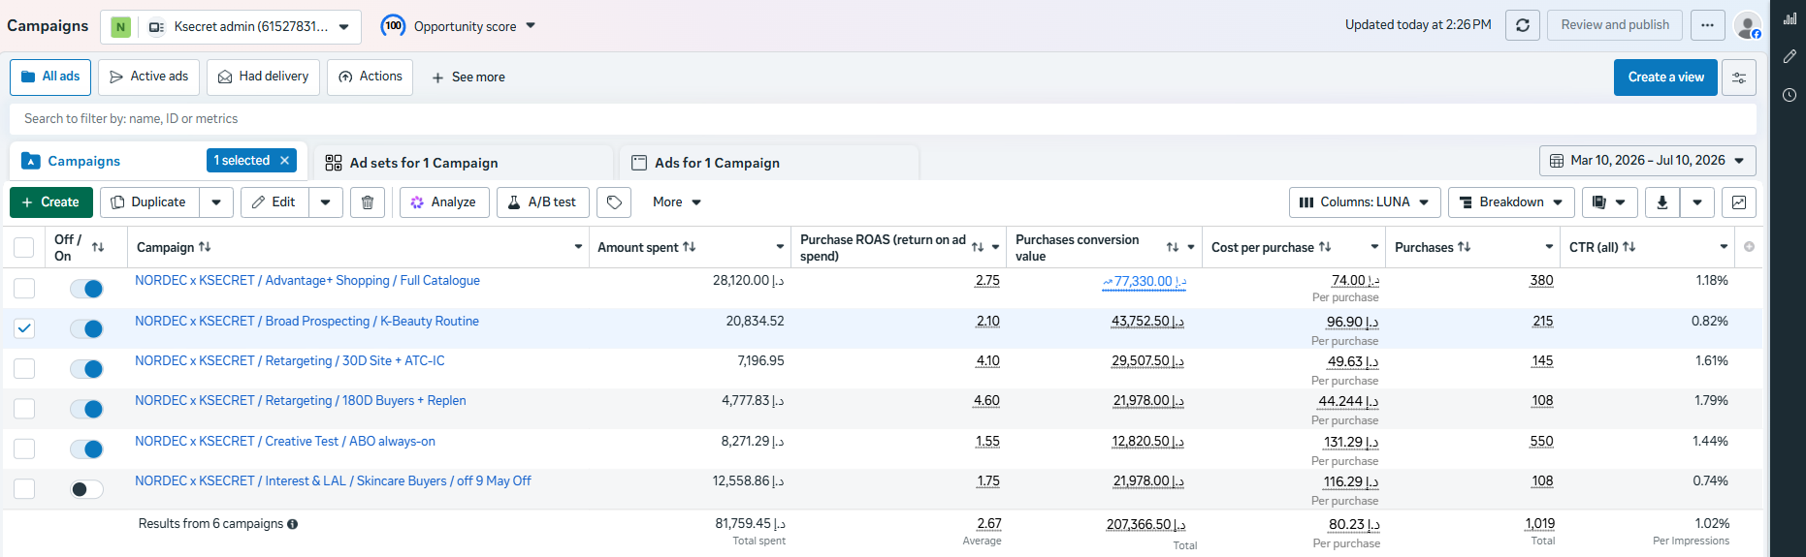Refresh the campaign data
The height and width of the screenshot is (557, 1806).
pyautogui.click(x=1523, y=25)
